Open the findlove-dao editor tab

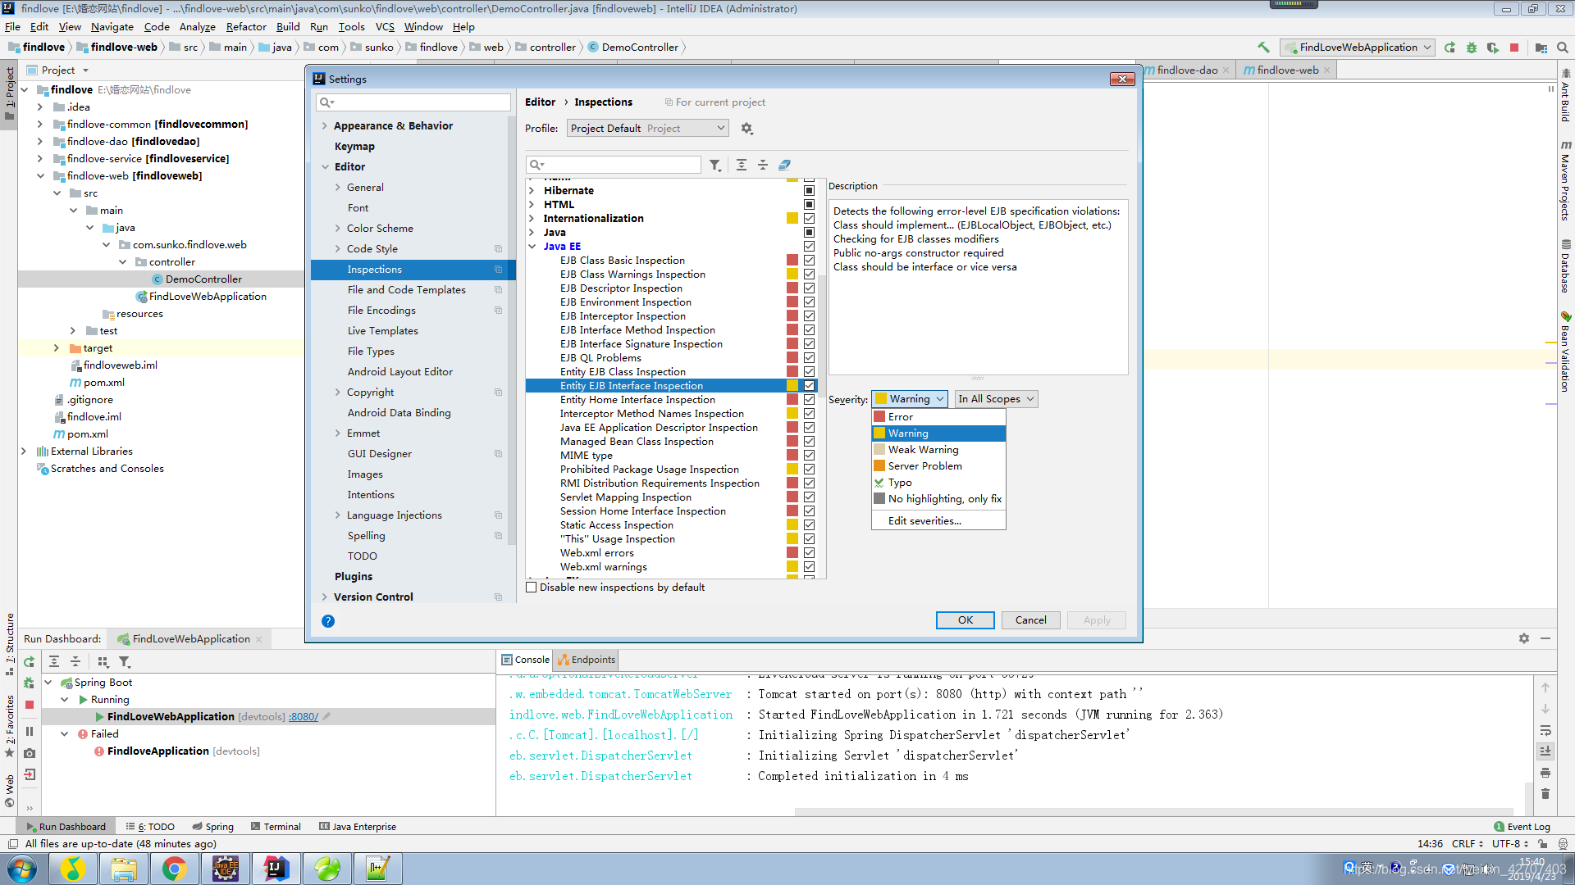pyautogui.click(x=1187, y=70)
